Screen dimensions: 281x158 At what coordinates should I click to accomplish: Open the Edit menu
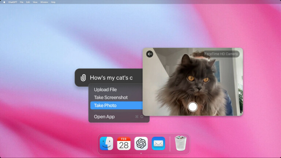(28, 2)
